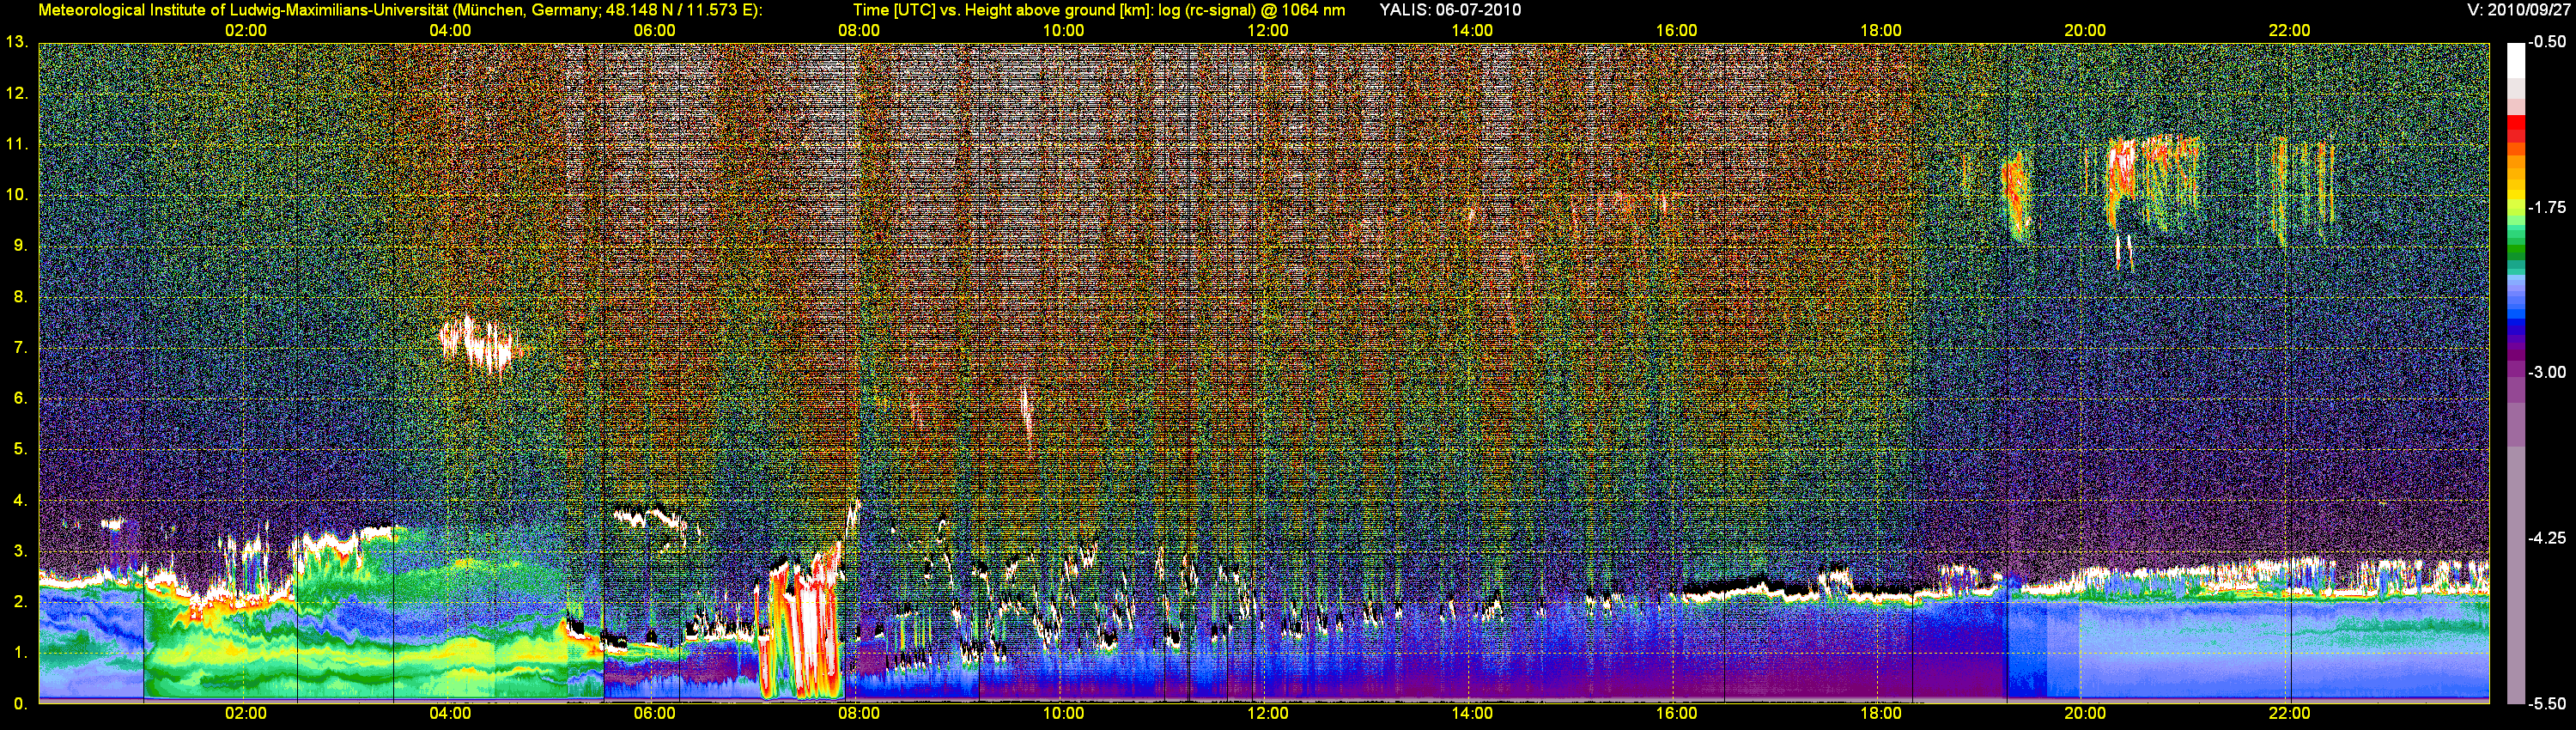Click the Meteorological Institute title text

400,10
